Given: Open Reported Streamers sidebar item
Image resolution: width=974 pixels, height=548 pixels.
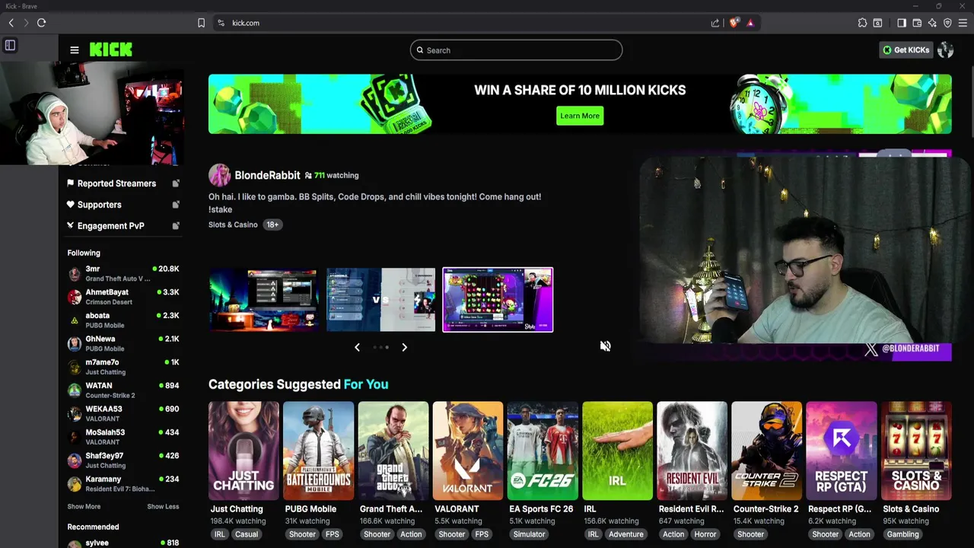Looking at the screenshot, I should pos(123,183).
